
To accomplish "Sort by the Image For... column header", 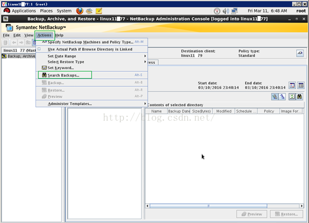I will tap(291, 111).
